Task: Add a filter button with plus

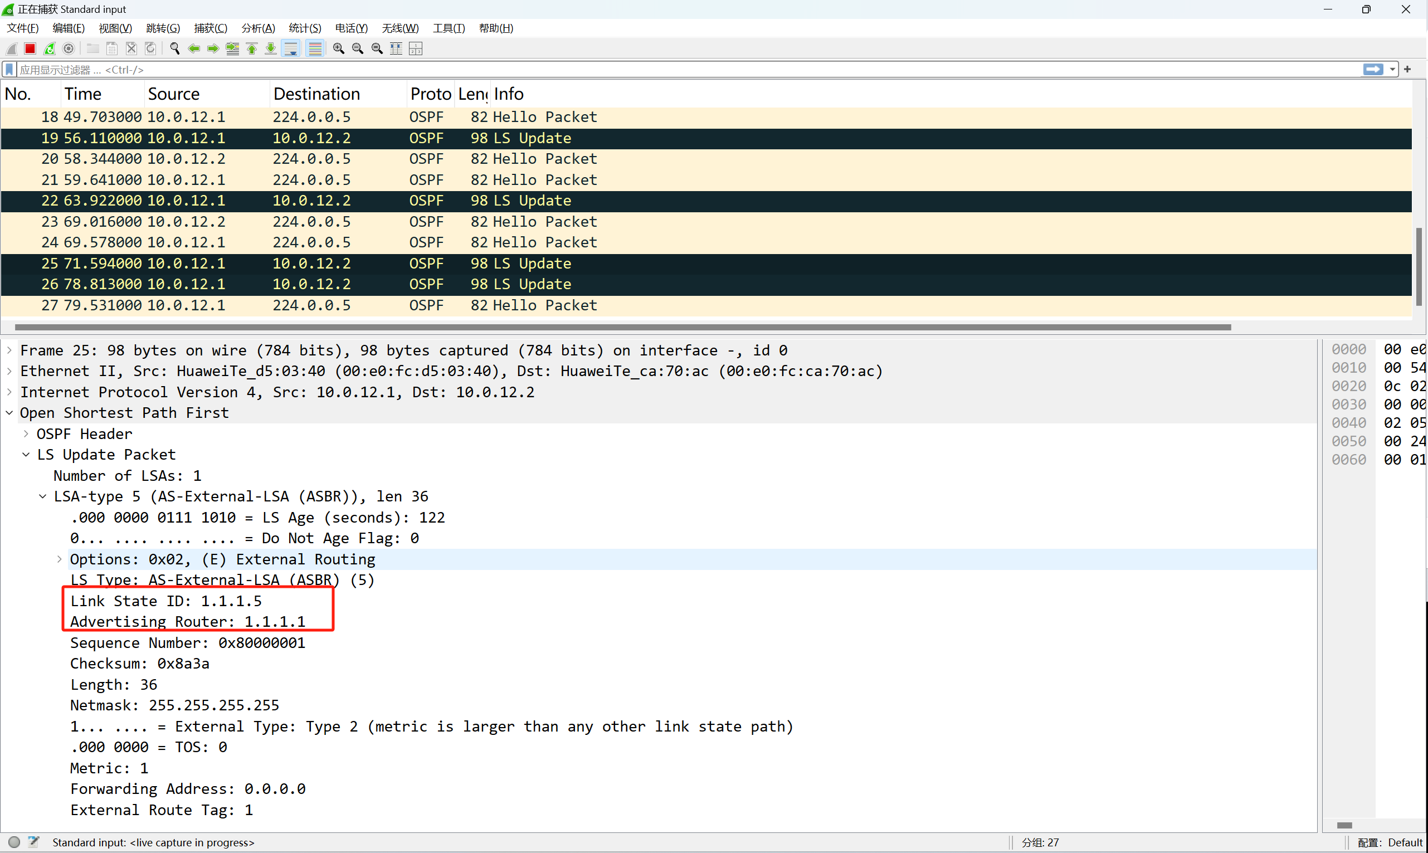Action: [x=1408, y=70]
